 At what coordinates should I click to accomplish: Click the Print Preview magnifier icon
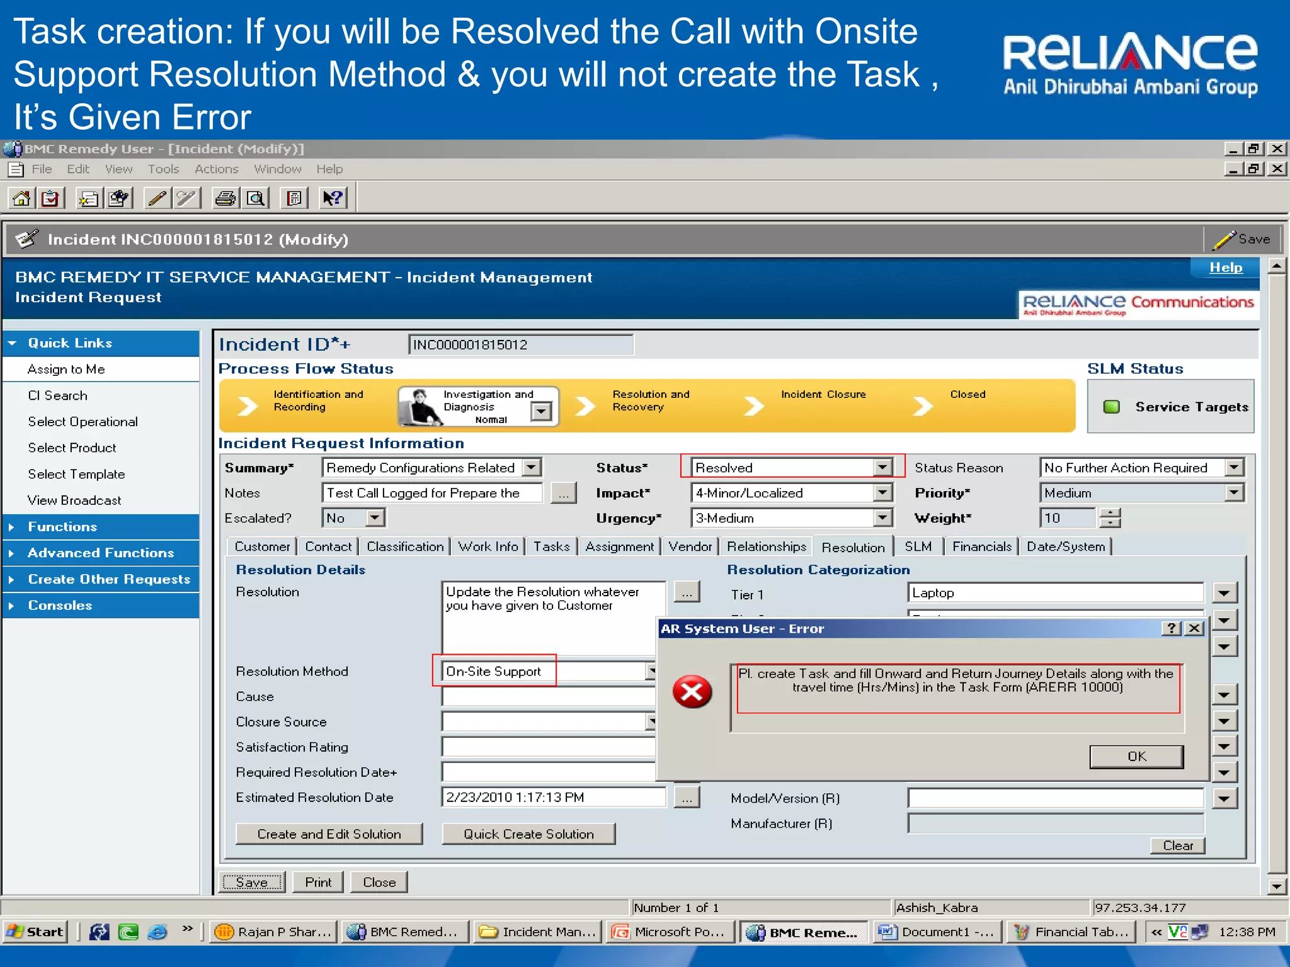click(x=255, y=198)
